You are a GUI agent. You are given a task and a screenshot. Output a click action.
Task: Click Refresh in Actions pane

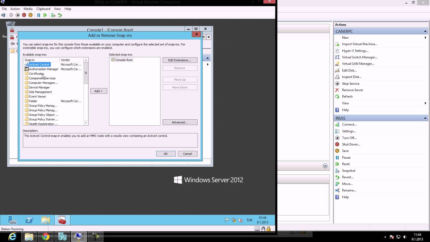click(x=347, y=96)
